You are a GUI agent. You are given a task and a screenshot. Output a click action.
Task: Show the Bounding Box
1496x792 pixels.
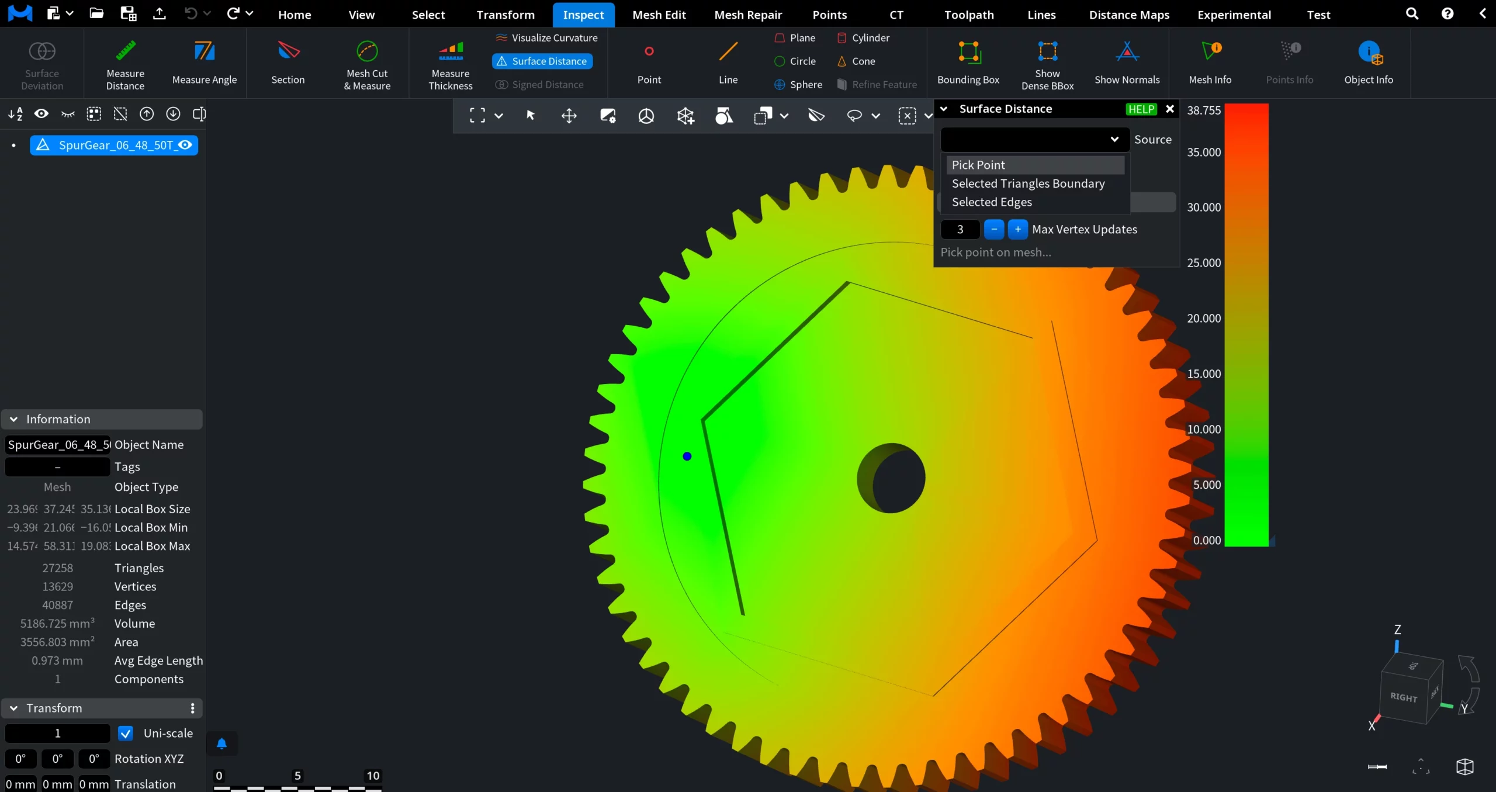click(x=968, y=61)
